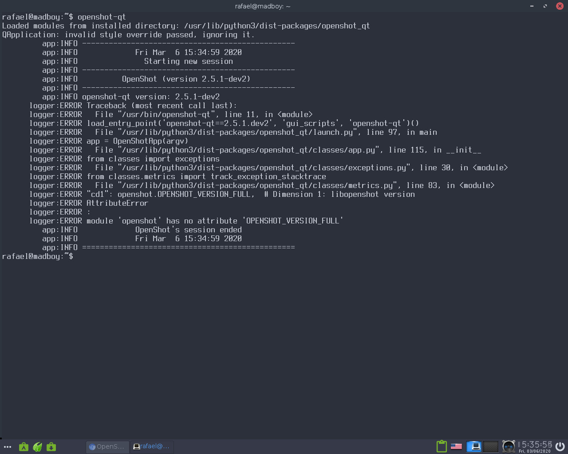Screen dimensions: 568x454
Task: Switch to the empty second workspace
Action: pyautogui.click(x=490, y=446)
